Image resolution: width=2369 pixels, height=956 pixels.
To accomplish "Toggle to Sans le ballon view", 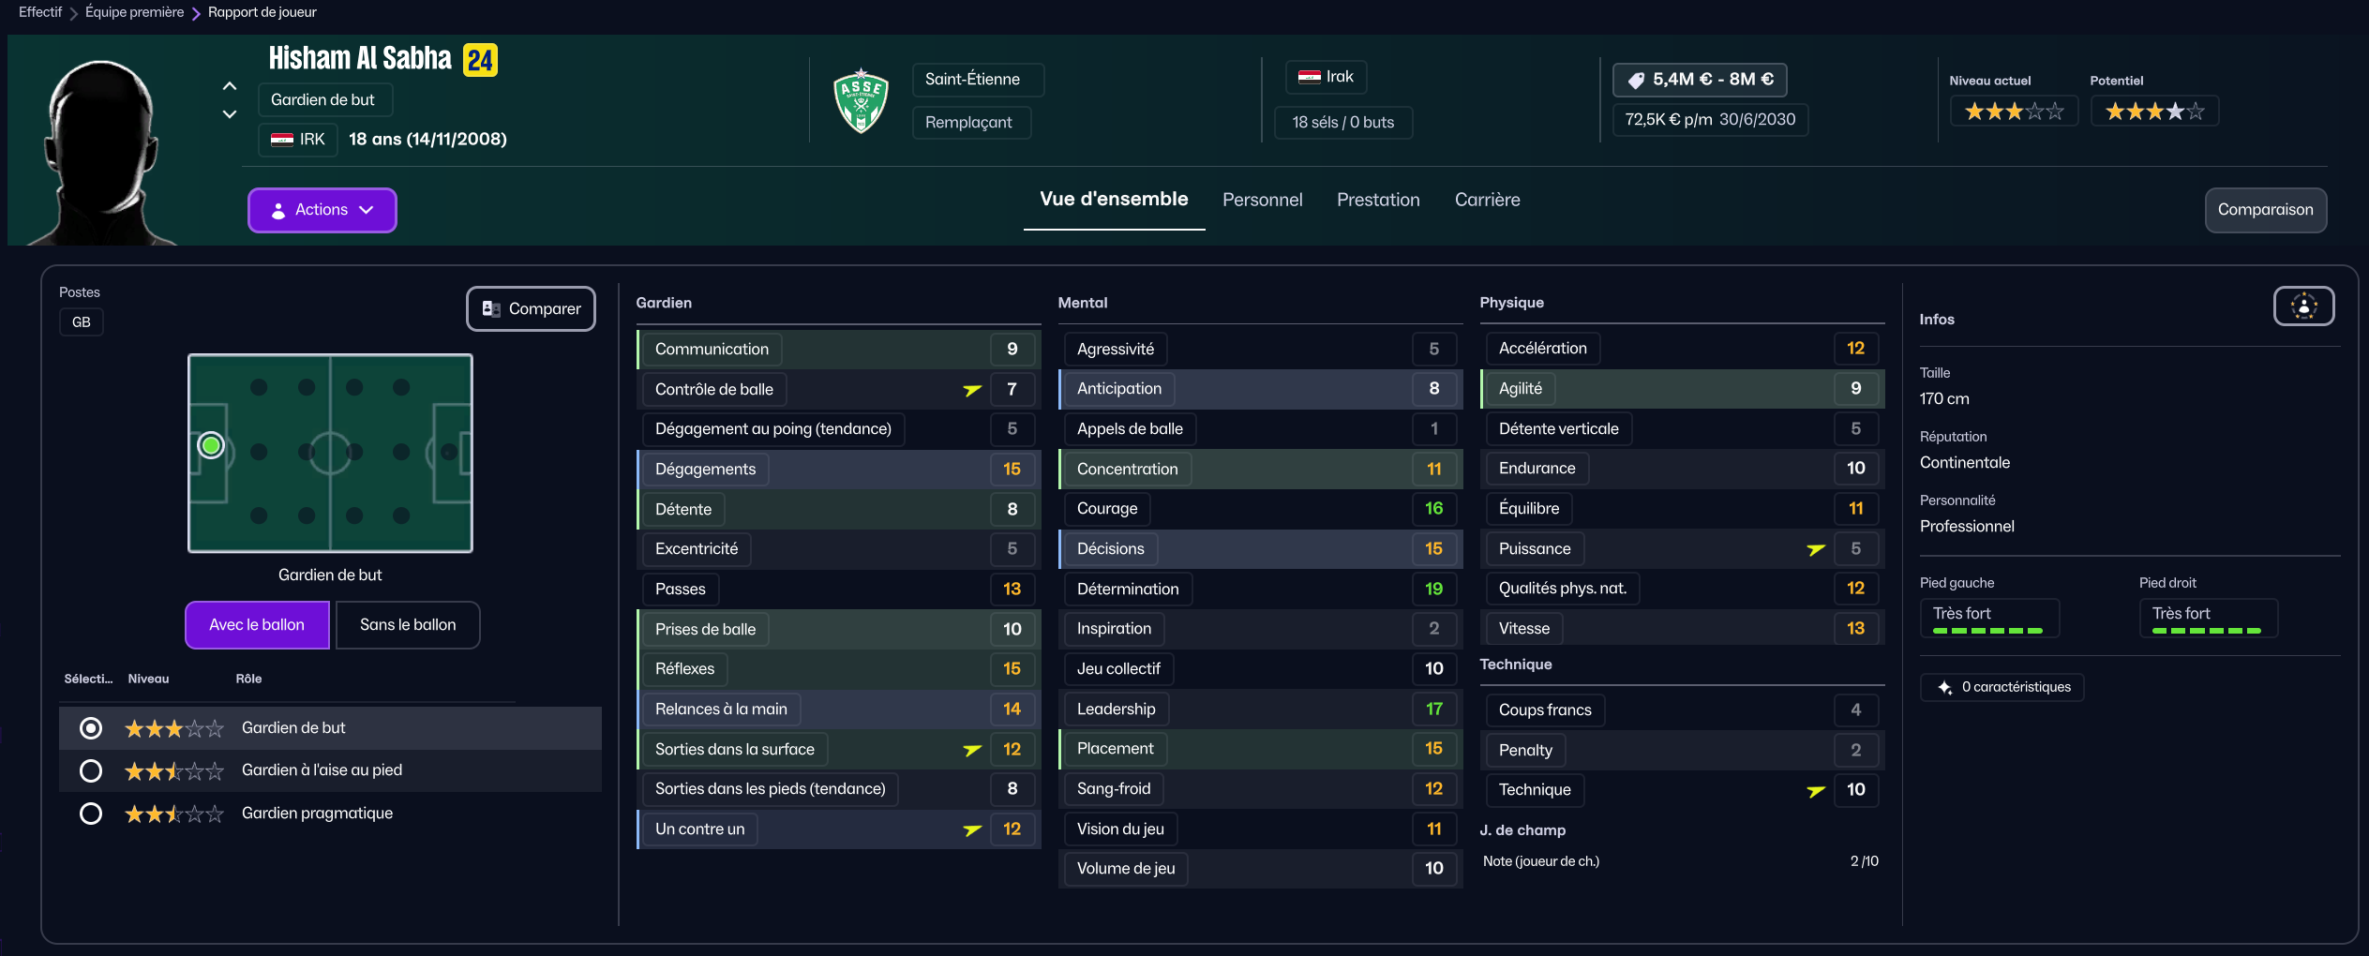I will point(408,625).
